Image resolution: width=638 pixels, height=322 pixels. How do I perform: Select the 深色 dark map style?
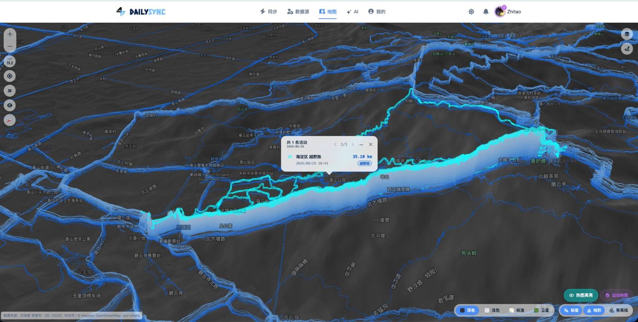tap(467, 310)
